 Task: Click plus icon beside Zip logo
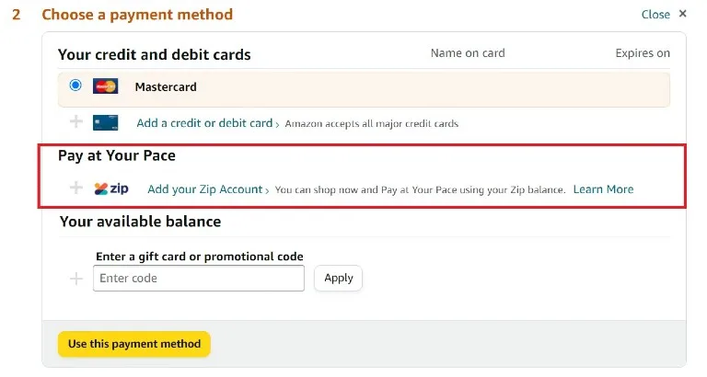[x=76, y=188]
